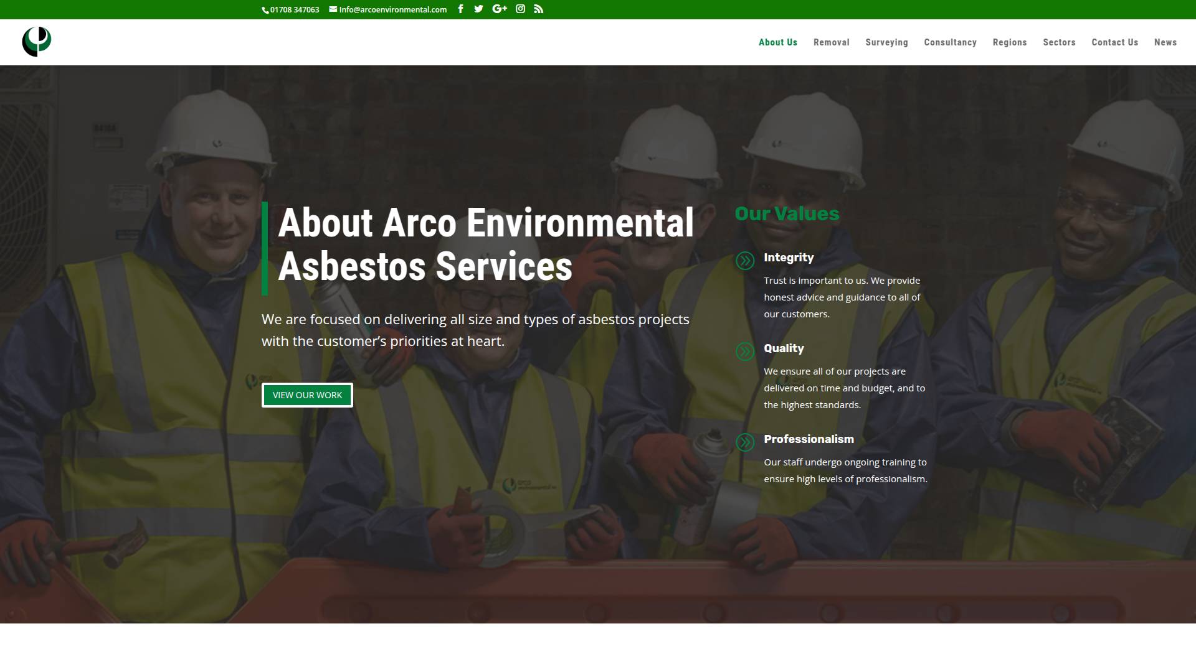Viewport: 1196px width, 672px height.
Task: Click the phone icon beside the number
Action: click(267, 9)
